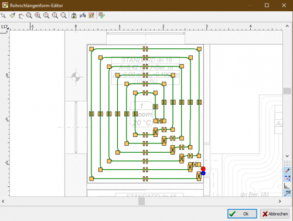Select leftmost side midpoint handle of outer loop
This screenshot has height=221, width=293.
pyautogui.click(x=91, y=114)
